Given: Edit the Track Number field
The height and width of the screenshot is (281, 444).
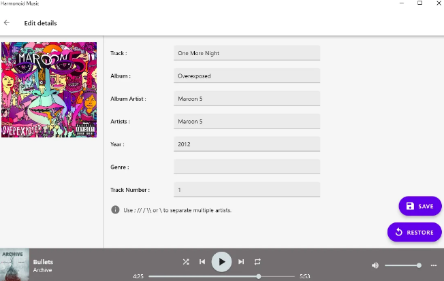Looking at the screenshot, I should click(247, 190).
